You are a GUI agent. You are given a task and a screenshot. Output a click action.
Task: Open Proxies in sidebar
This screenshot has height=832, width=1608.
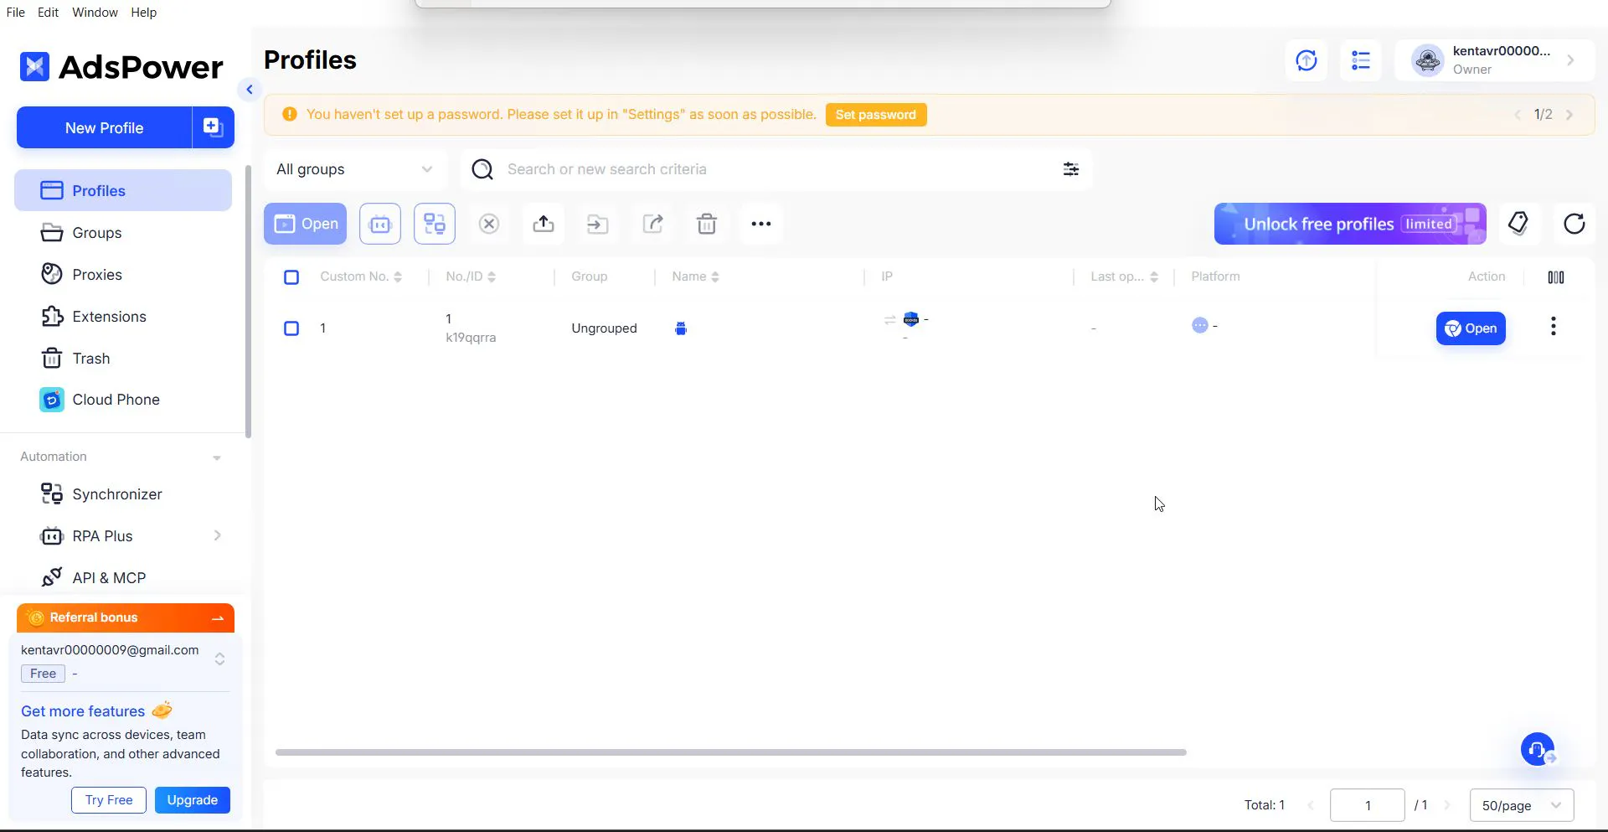[123, 275]
